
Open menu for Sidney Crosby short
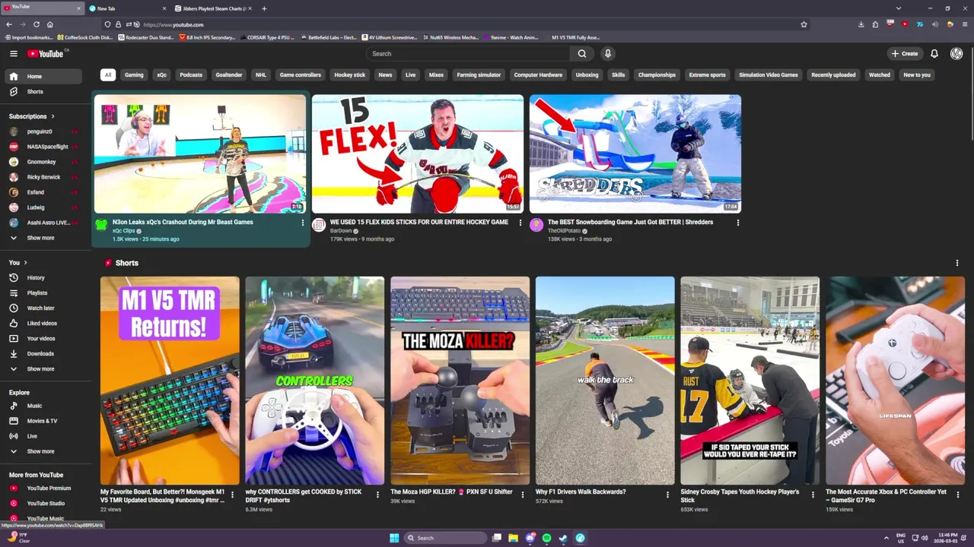click(813, 495)
